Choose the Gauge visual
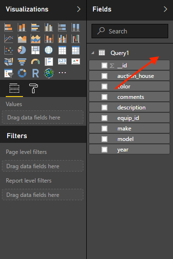Image resolution: width=173 pixels, height=259 pixels. [x=35, y=62]
